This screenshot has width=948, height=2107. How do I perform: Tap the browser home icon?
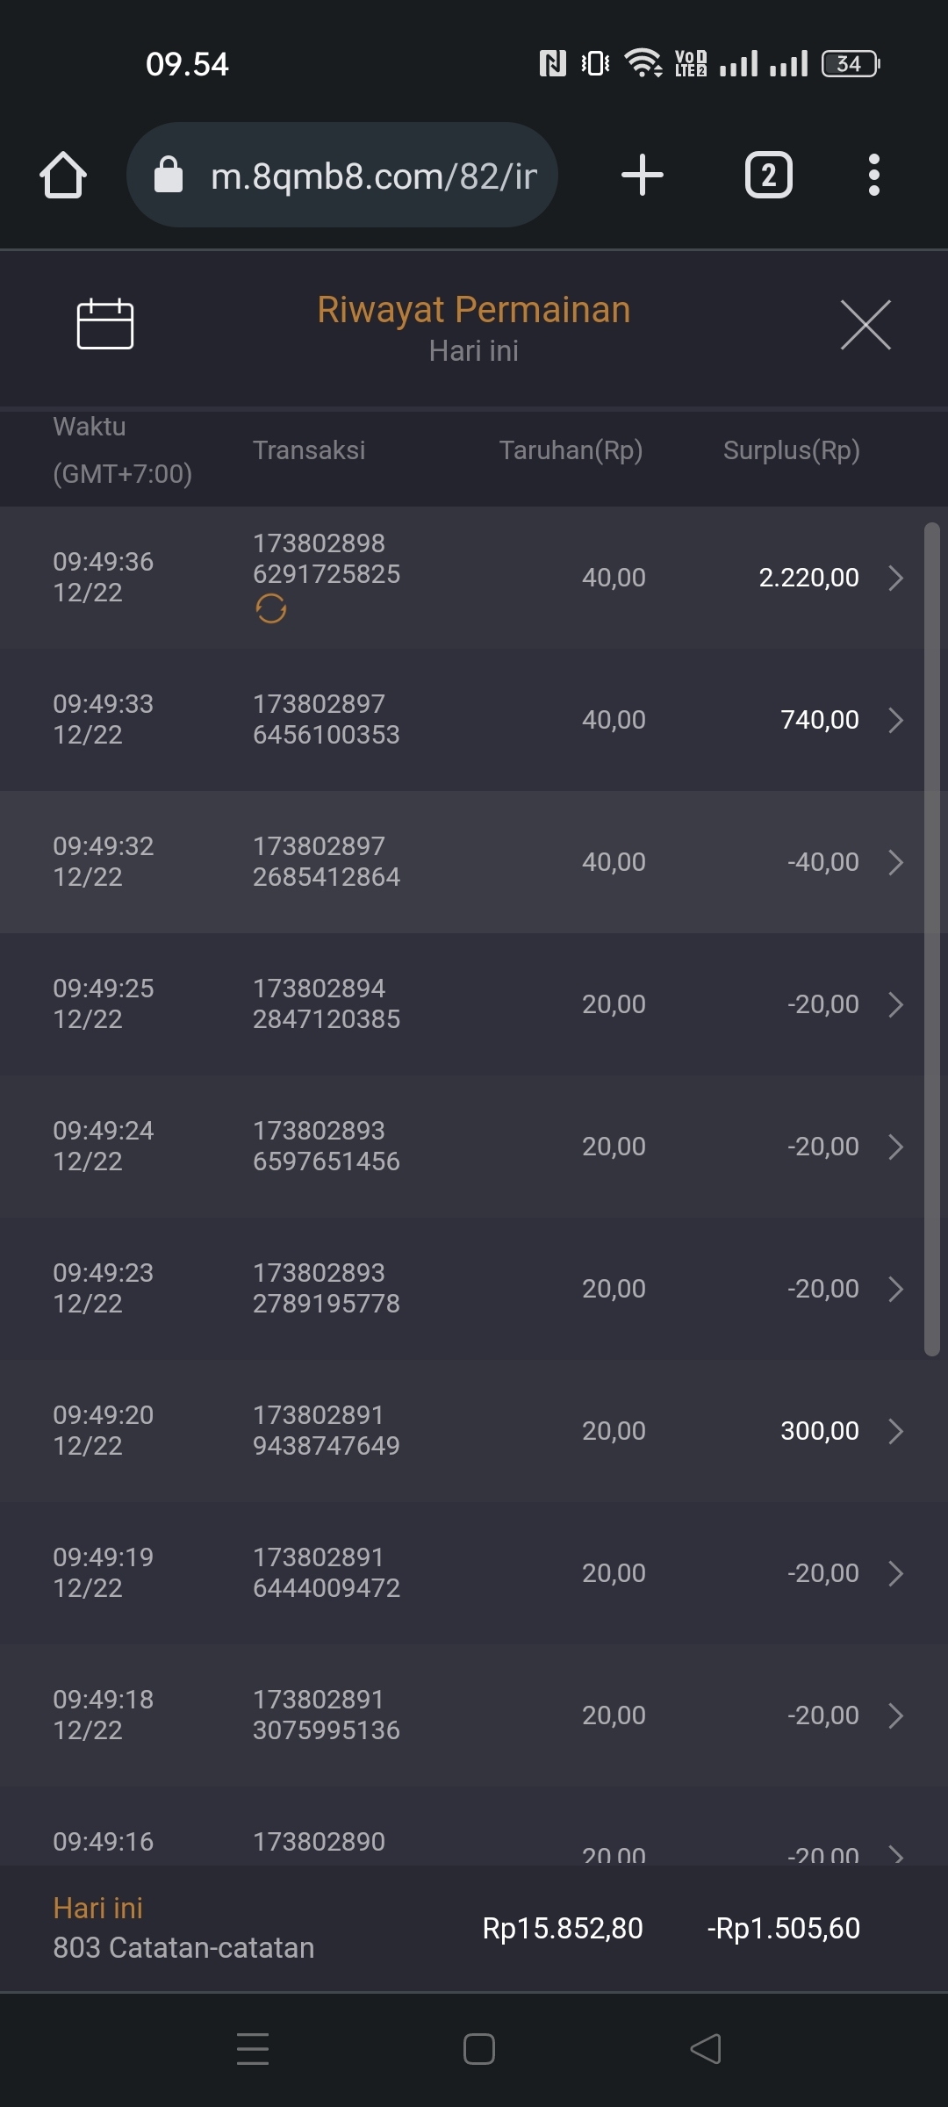pos(63,175)
